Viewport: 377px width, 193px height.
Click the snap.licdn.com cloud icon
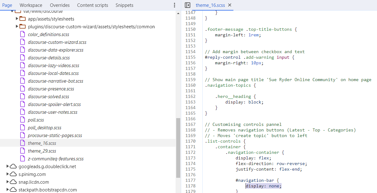point(13,182)
